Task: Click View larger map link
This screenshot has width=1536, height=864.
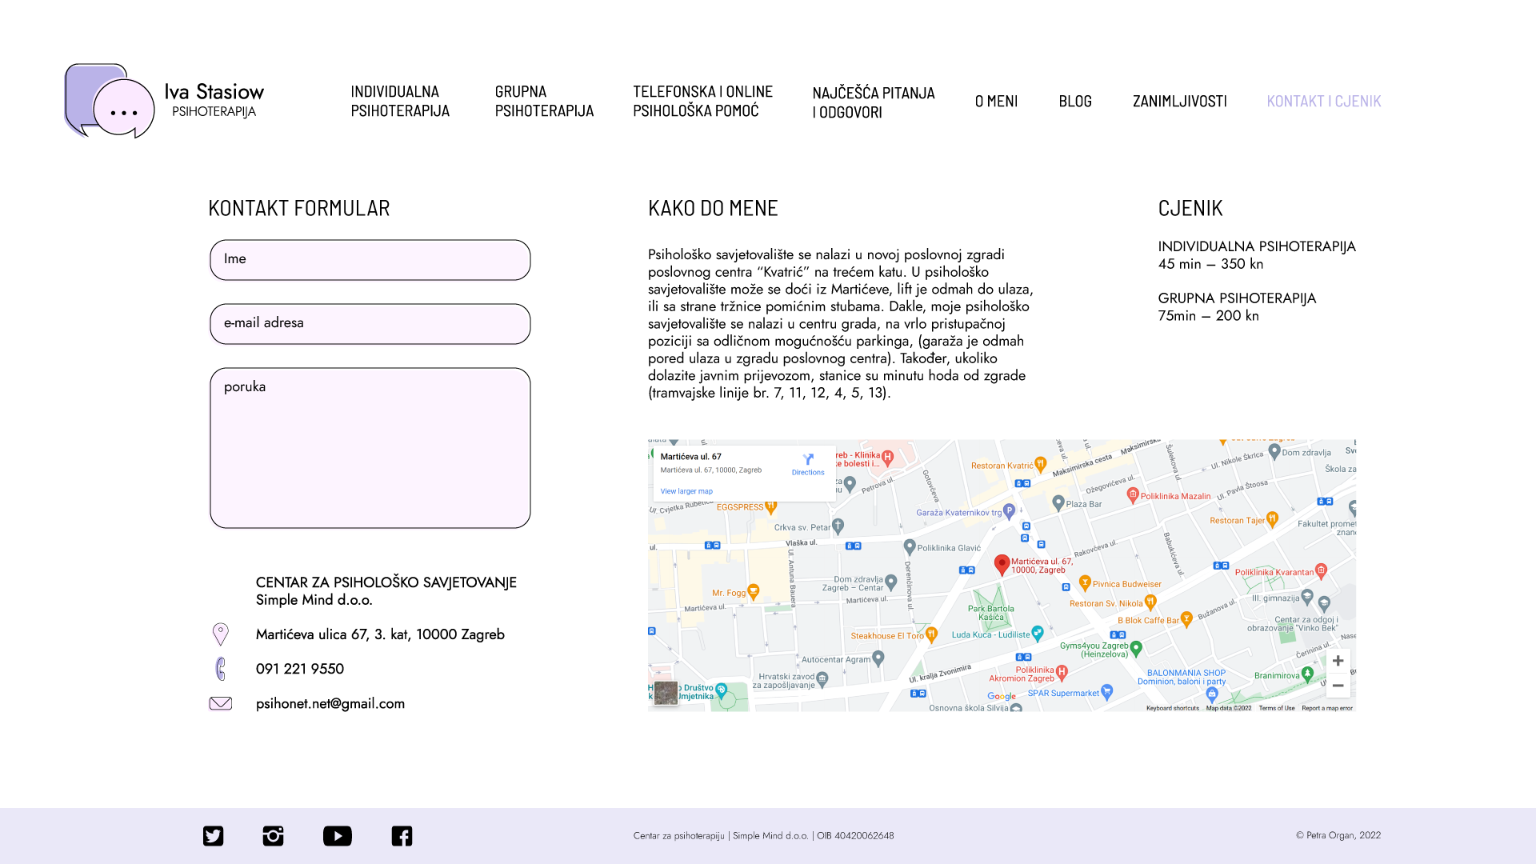Action: tap(686, 491)
